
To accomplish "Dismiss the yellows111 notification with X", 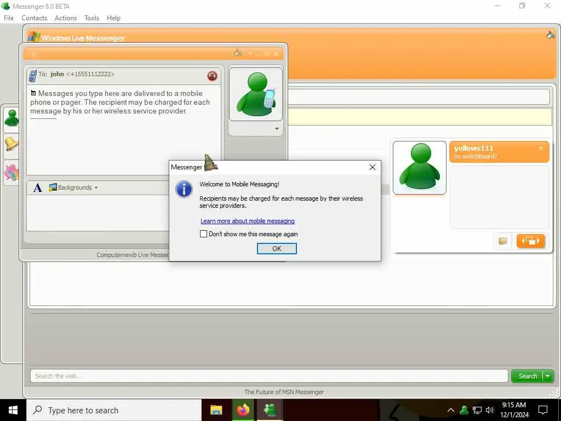I will [541, 148].
